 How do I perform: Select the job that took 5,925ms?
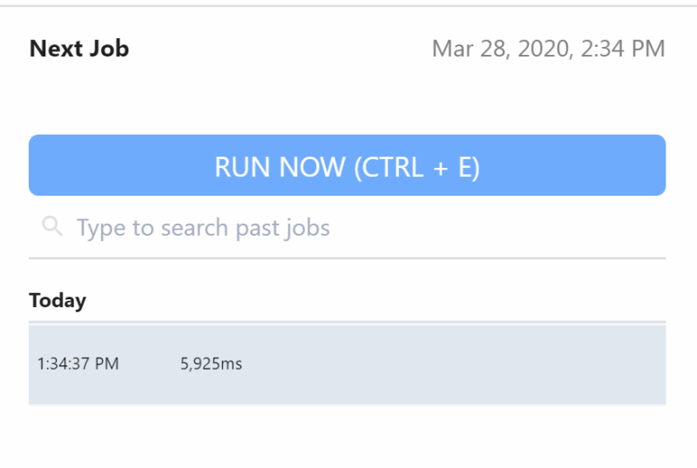[347, 364]
